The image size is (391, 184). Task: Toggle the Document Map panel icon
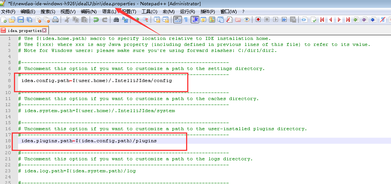coord(212,20)
